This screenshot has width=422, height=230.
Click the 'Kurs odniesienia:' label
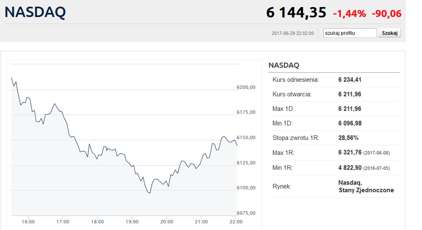pos(296,79)
